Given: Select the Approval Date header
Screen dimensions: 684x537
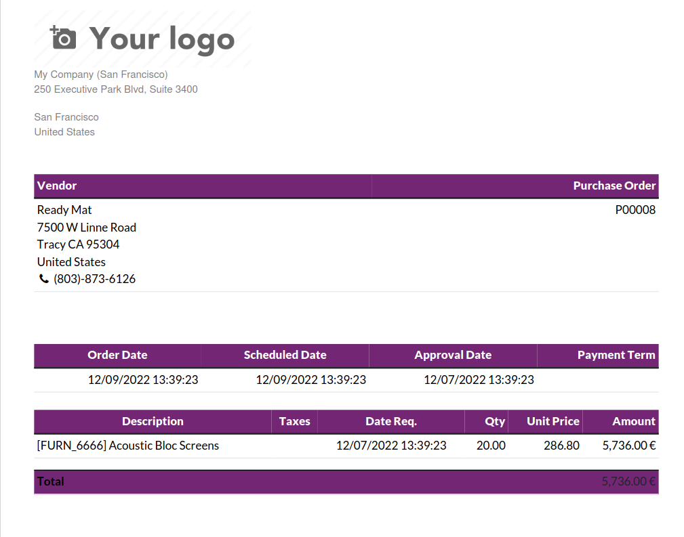Looking at the screenshot, I should click(453, 355).
